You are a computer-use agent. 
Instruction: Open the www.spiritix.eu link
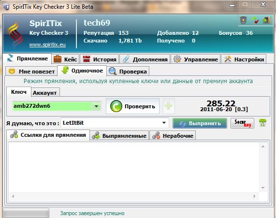(x=47, y=44)
